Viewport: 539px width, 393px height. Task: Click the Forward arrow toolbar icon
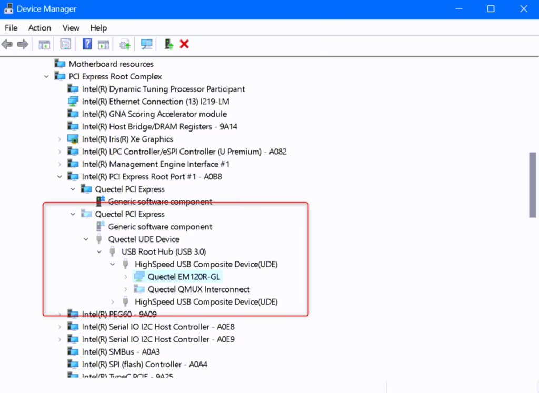[x=23, y=44]
